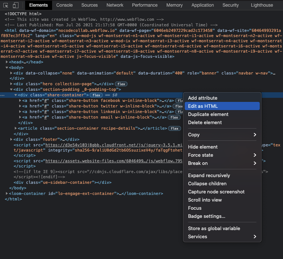The width and height of the screenshot is (283, 259).
Task: Toggle flex badge on article recipe-details
Action: pos(174,129)
